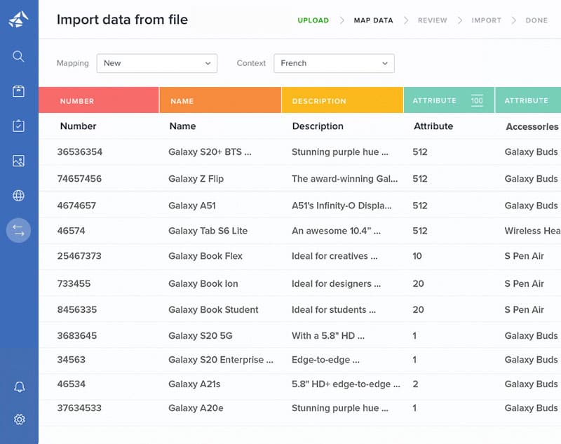
Task: Open settings with the gear icon
Action: point(19,419)
